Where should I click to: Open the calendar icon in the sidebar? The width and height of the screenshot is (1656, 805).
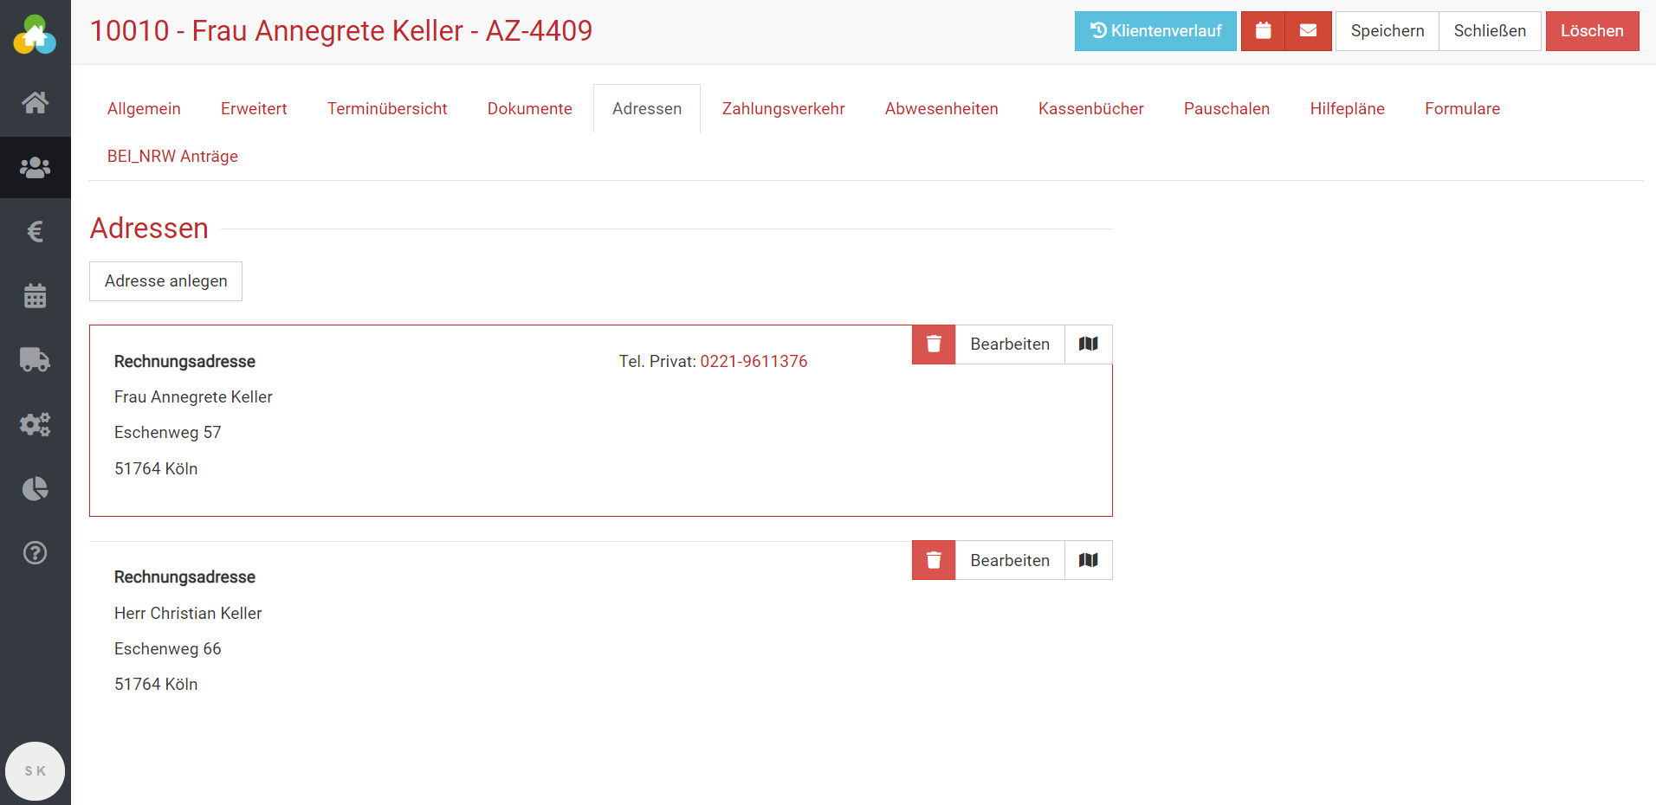(35, 296)
